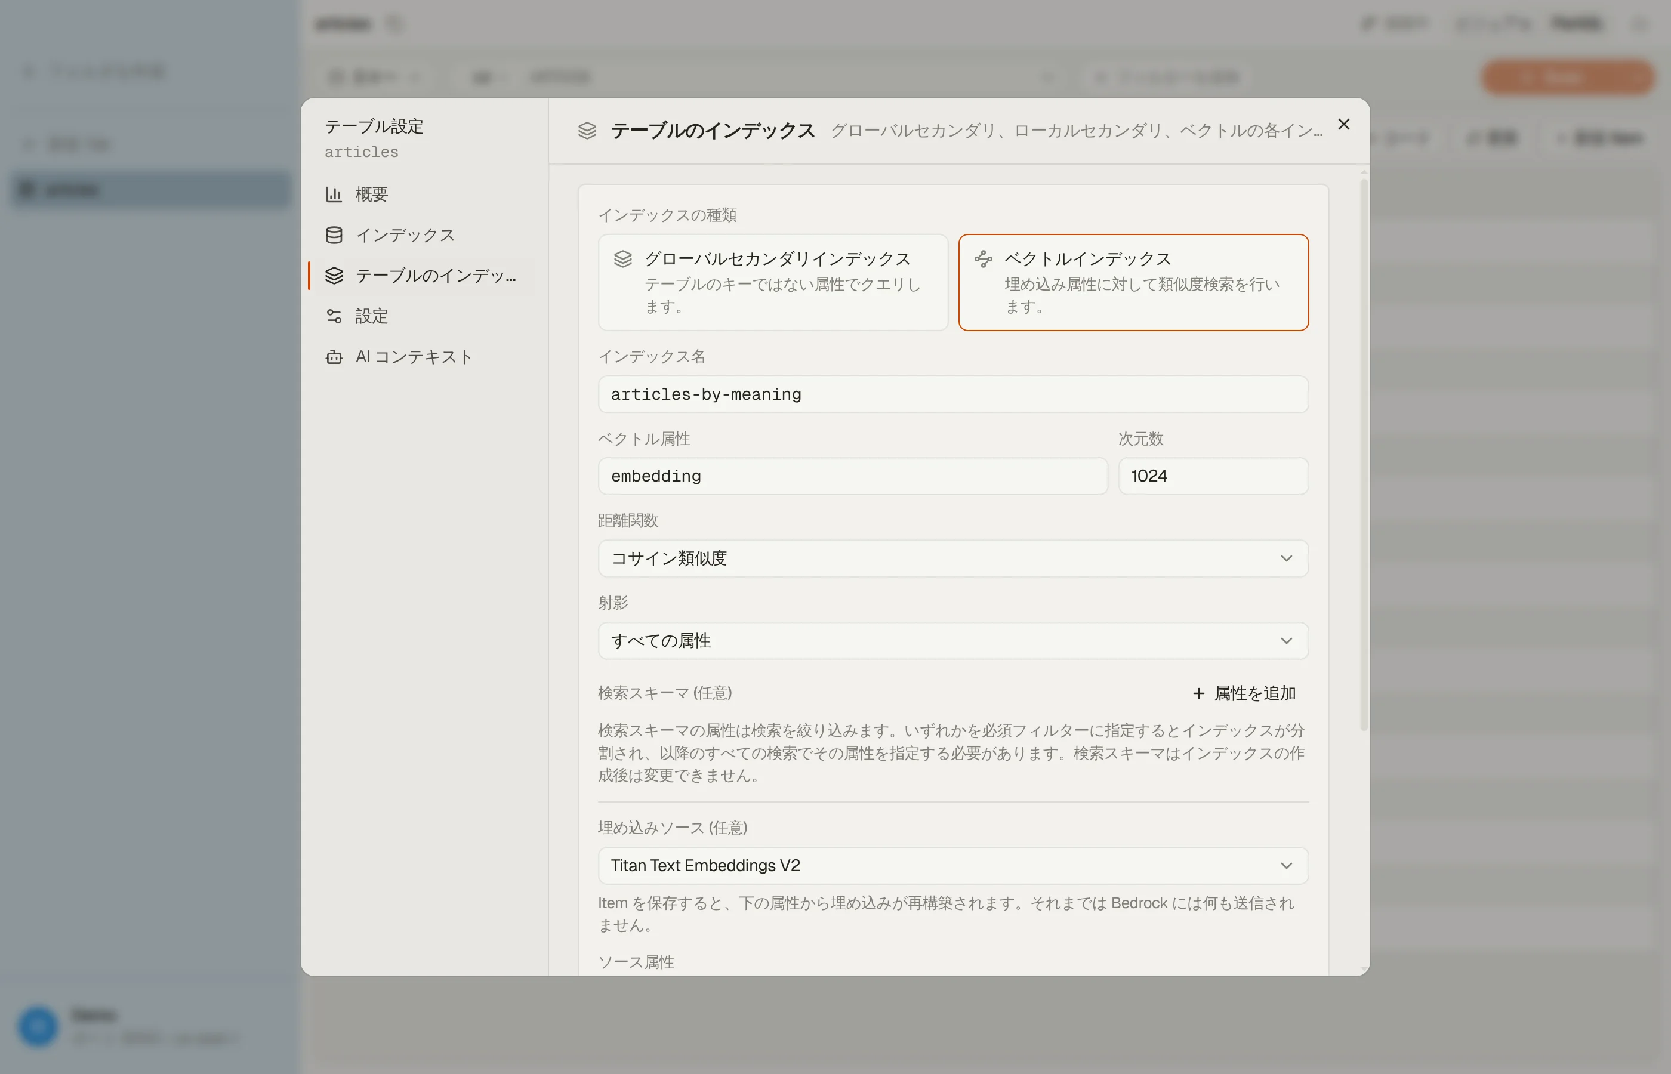Image resolution: width=1671 pixels, height=1074 pixels.
Task: Click the layers icon in sidebar テーブルのインデッ…
Action: 334,276
